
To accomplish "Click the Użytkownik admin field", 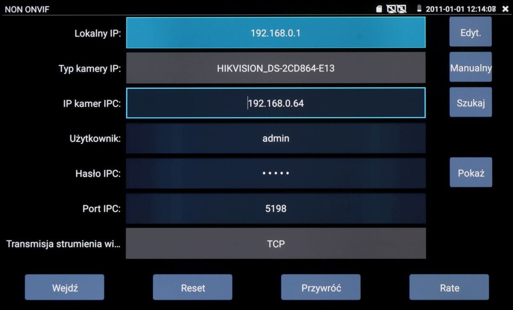I will [276, 138].
